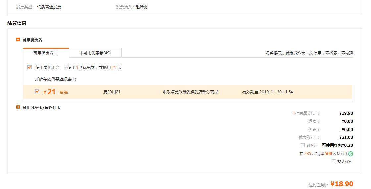Enable the 找人代付 checkbox
The image size is (371, 189).
(334, 161)
